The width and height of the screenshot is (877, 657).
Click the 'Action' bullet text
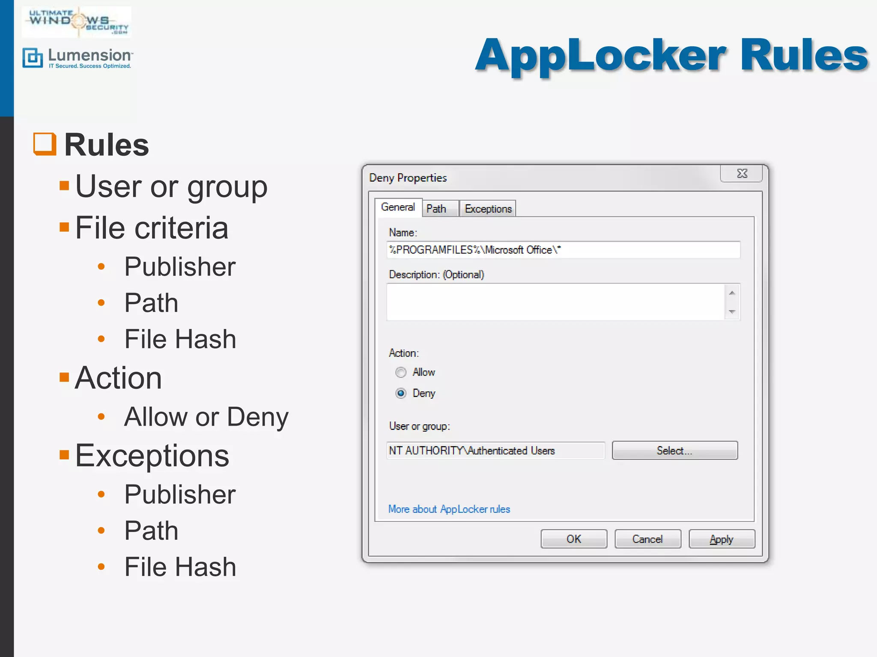click(118, 378)
